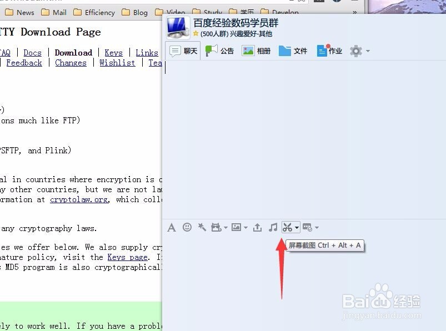Image resolution: width=446 pixels, height=331 pixels.
Task: Open the Mail bookmark folder
Action: tap(54, 12)
